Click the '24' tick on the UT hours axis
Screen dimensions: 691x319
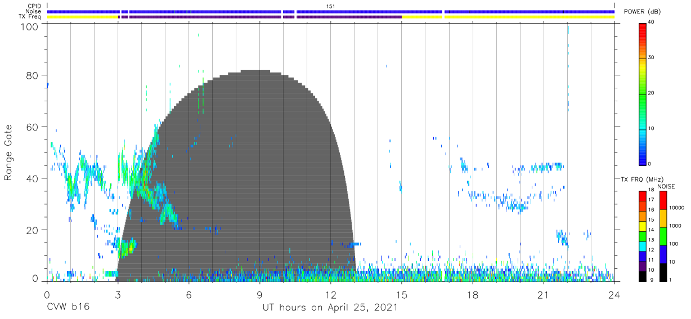click(x=614, y=294)
